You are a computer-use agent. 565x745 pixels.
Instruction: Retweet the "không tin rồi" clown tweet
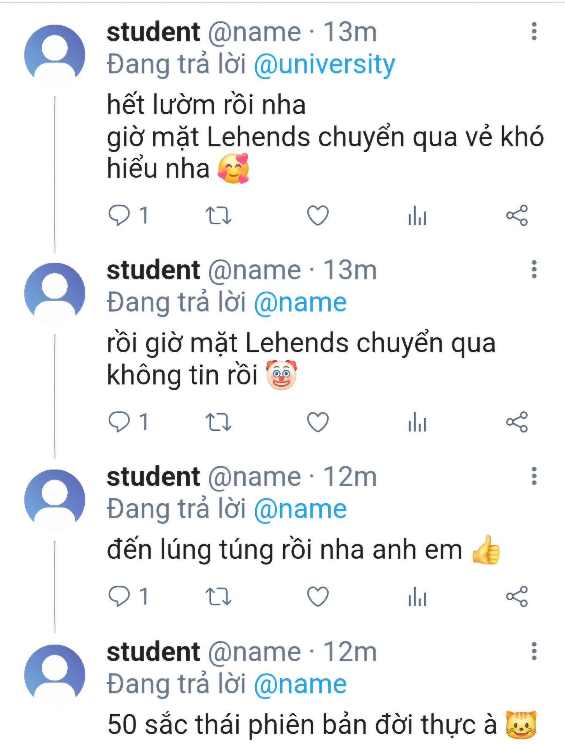pos(218,422)
